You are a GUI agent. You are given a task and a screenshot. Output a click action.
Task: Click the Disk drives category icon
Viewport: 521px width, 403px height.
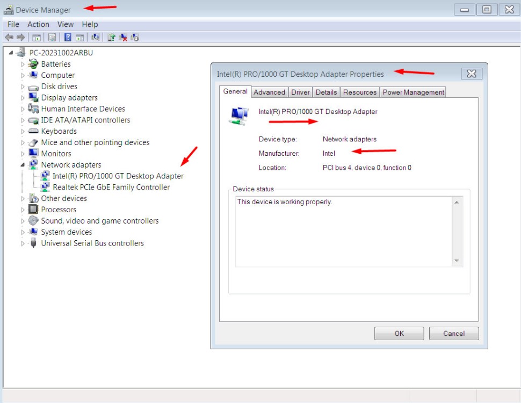point(33,87)
